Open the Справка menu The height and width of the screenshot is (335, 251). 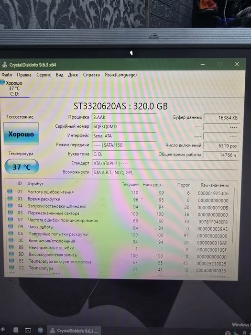(91, 75)
